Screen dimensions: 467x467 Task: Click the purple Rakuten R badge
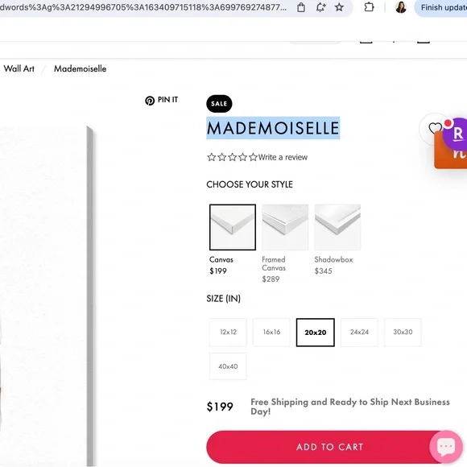457,134
